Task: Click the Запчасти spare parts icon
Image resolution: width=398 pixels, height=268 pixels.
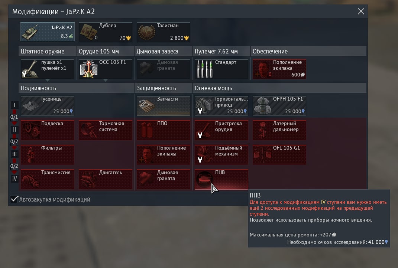Action: (x=164, y=106)
